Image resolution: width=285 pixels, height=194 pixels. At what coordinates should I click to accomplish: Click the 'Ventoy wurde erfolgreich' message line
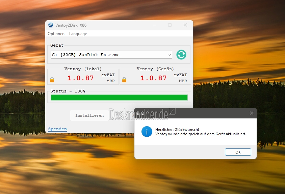coord(201,134)
